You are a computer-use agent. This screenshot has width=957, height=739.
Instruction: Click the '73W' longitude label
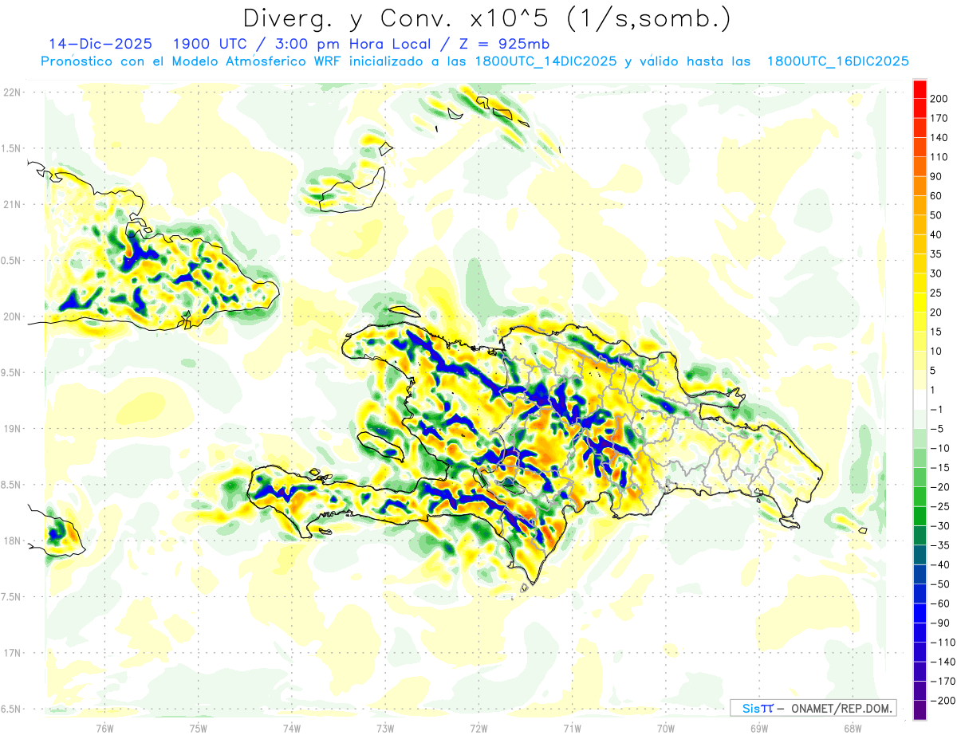(385, 728)
